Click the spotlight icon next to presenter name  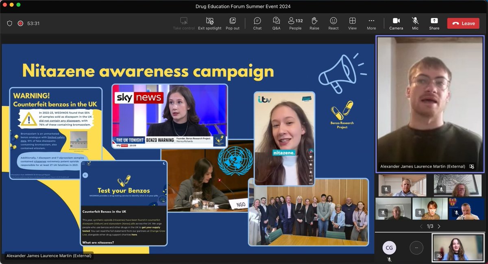pos(472,166)
